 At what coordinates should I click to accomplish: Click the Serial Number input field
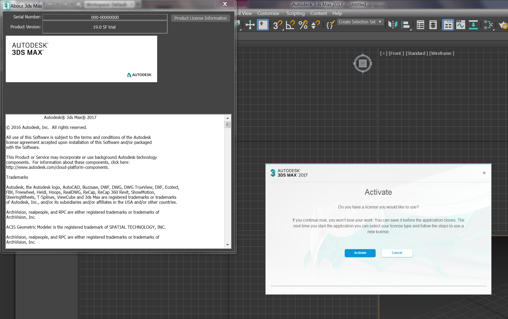tap(105, 17)
